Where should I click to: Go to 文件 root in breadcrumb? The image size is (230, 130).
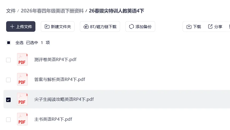(11, 11)
